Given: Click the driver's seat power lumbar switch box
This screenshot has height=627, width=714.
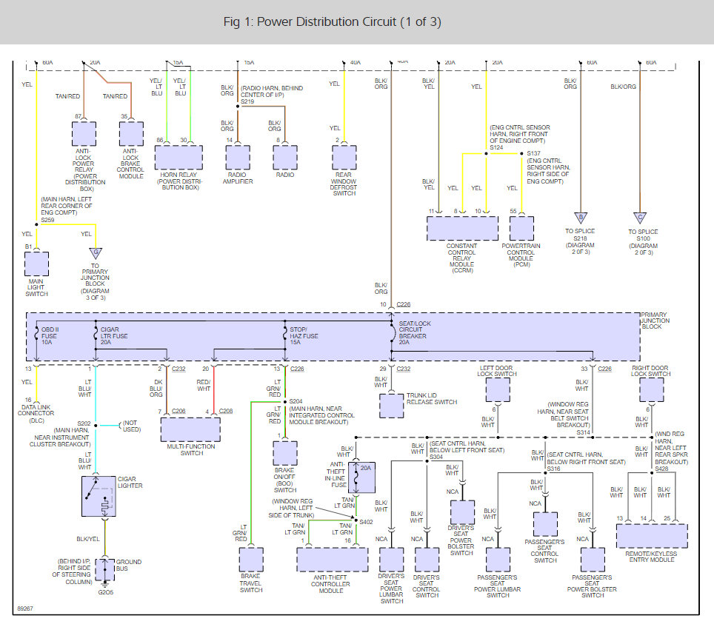Looking at the screenshot, I should [x=392, y=560].
